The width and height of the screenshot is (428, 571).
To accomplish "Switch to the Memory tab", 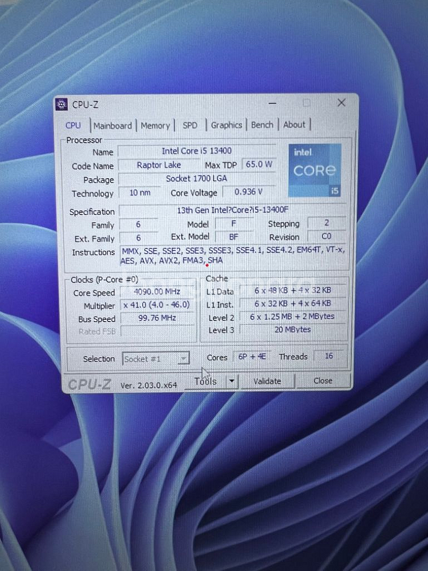I will point(155,126).
